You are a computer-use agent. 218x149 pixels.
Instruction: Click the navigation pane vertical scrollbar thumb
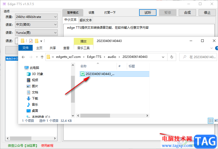point(73,89)
